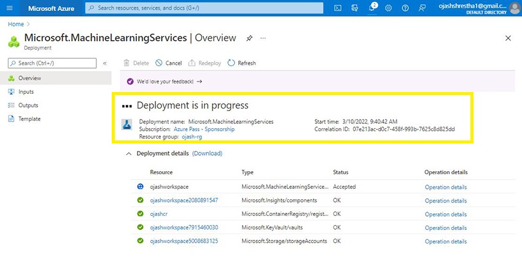522x257 pixels.
Task: Pin the deployment overview to dashboard
Action: click(249, 38)
